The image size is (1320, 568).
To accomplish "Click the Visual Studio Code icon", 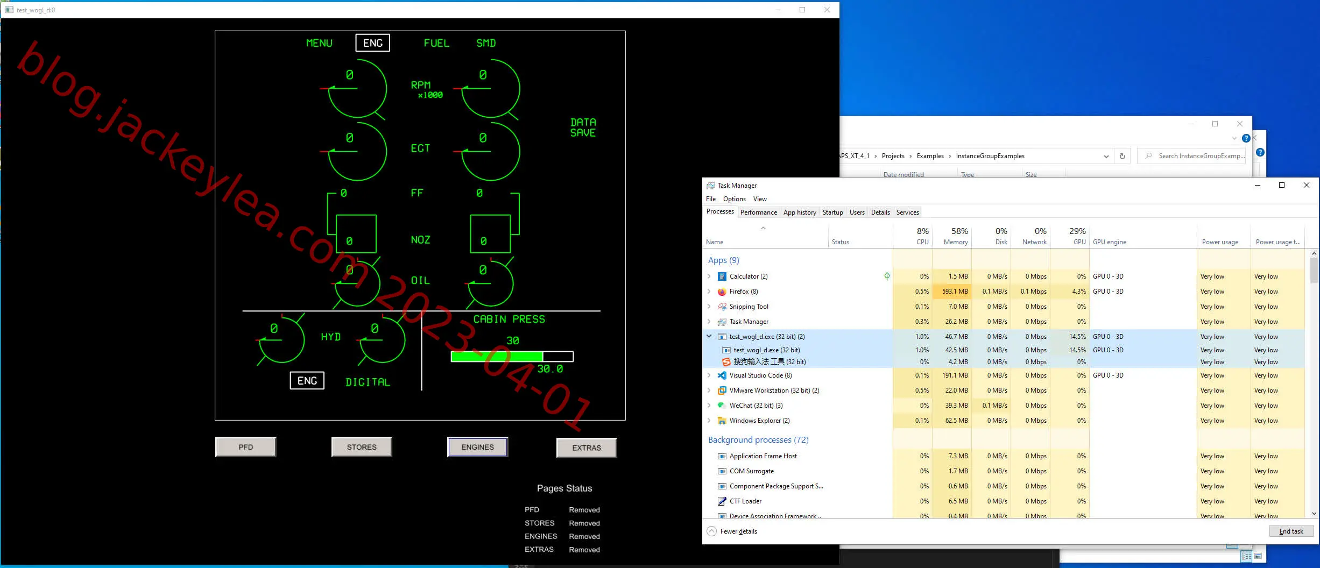I will tap(722, 375).
